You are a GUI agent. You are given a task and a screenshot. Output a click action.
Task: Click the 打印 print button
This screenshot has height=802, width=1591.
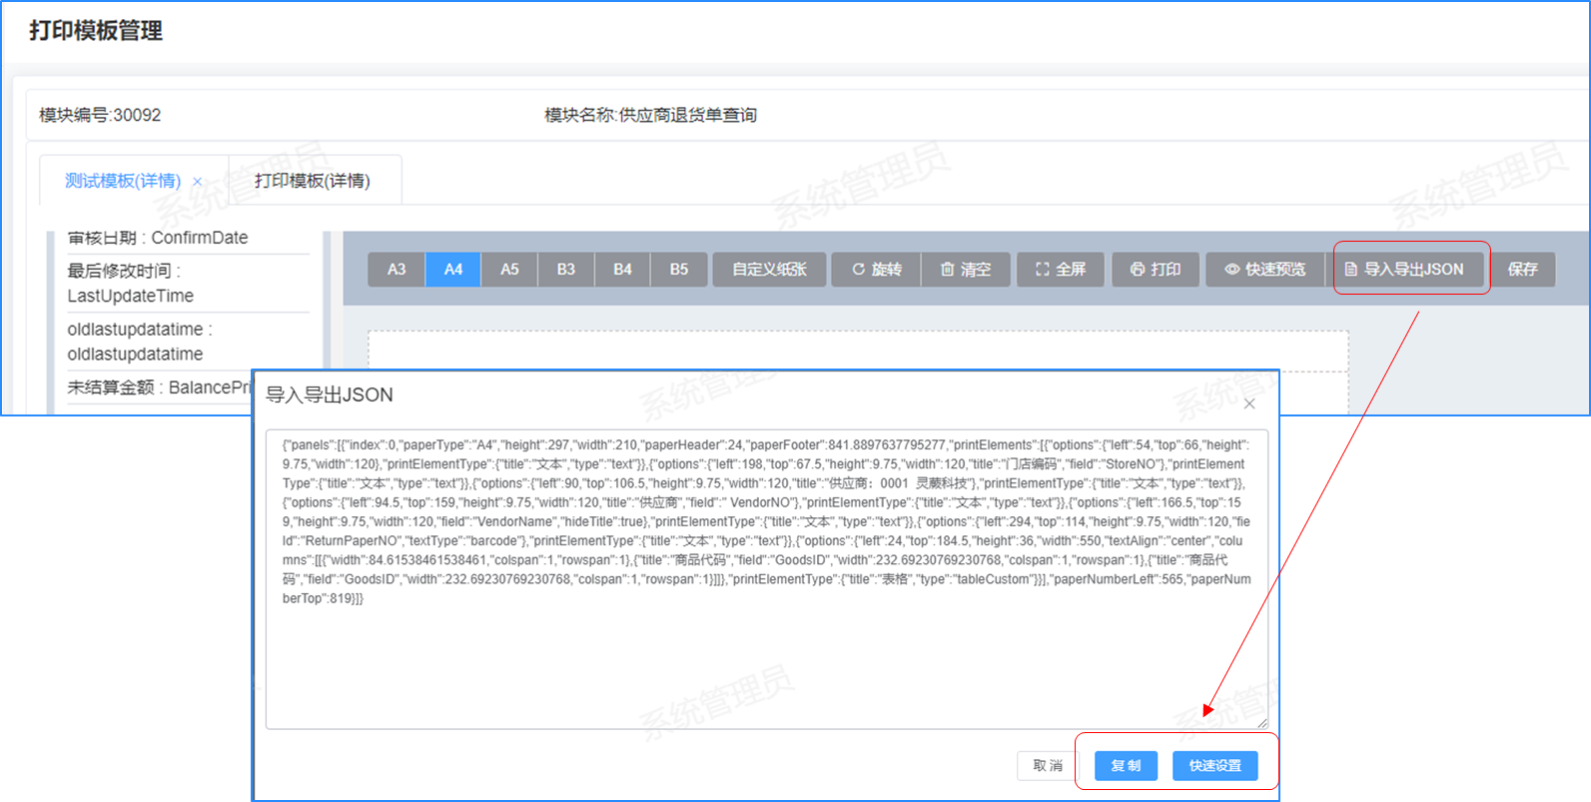tap(1156, 270)
